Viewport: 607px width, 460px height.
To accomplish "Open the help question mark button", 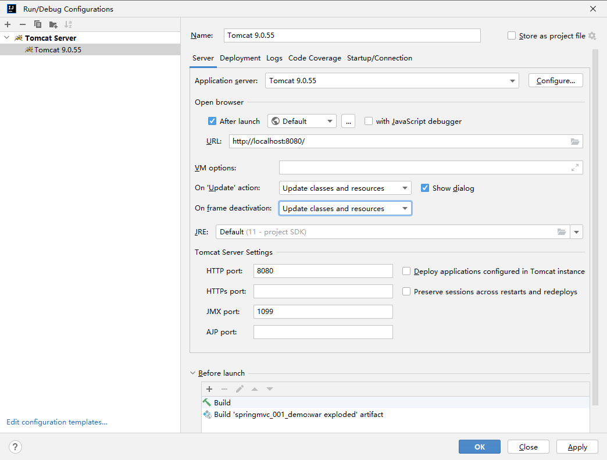I will [x=15, y=447].
